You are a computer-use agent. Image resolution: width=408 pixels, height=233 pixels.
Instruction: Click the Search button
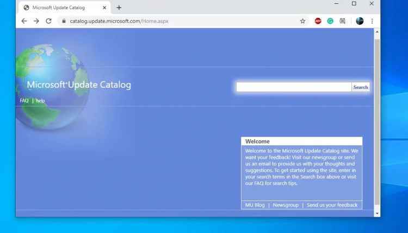(x=361, y=87)
